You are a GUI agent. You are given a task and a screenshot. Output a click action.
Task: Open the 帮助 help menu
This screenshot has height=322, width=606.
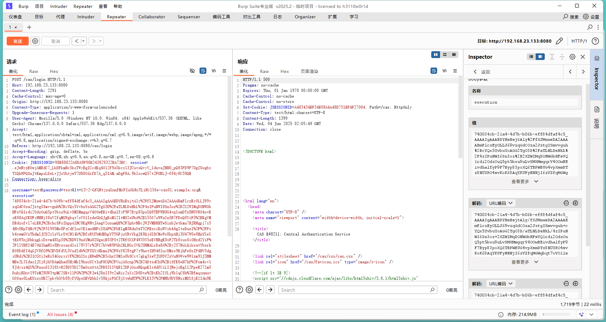point(118,6)
